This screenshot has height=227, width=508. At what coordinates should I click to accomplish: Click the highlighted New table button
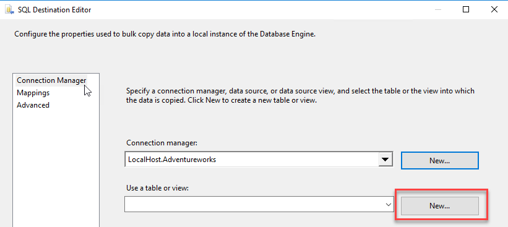tap(440, 205)
